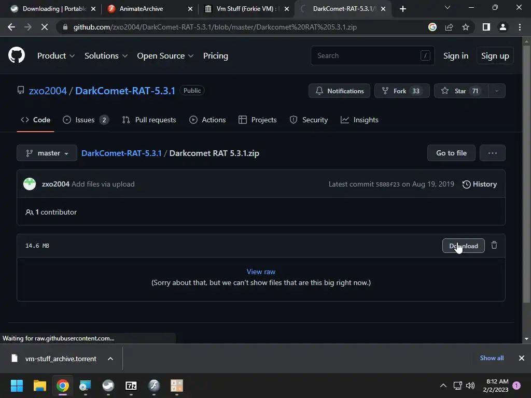Viewport: 531px width, 398px height.
Task: Expand the Star dropdown caret
Action: click(497, 91)
